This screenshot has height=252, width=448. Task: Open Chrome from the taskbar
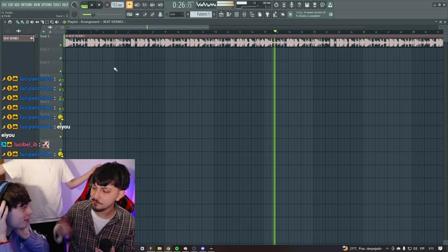(x=168, y=248)
